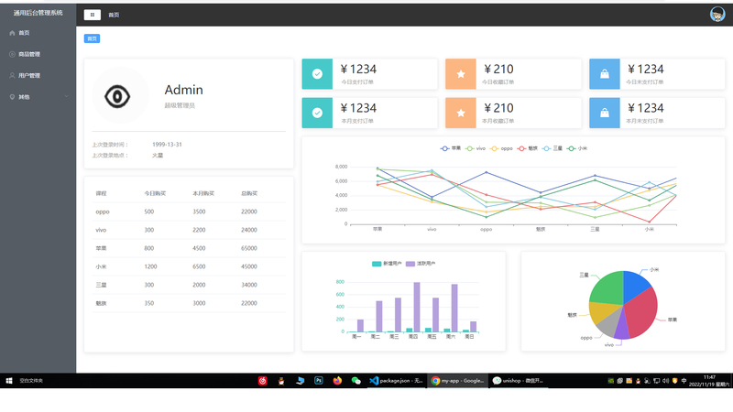Image resolution: width=733 pixels, height=412 pixels.
Task: Click the Admin eye avatar image
Action: tap(120, 95)
